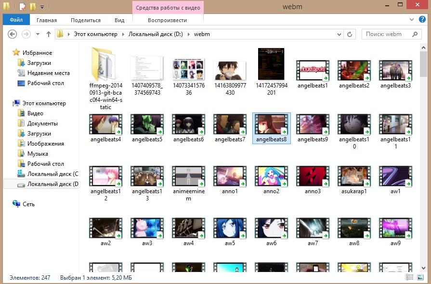Select the 1407409578_374569743 image thumbnail
Screen dimensions: 431x284
coord(147,68)
